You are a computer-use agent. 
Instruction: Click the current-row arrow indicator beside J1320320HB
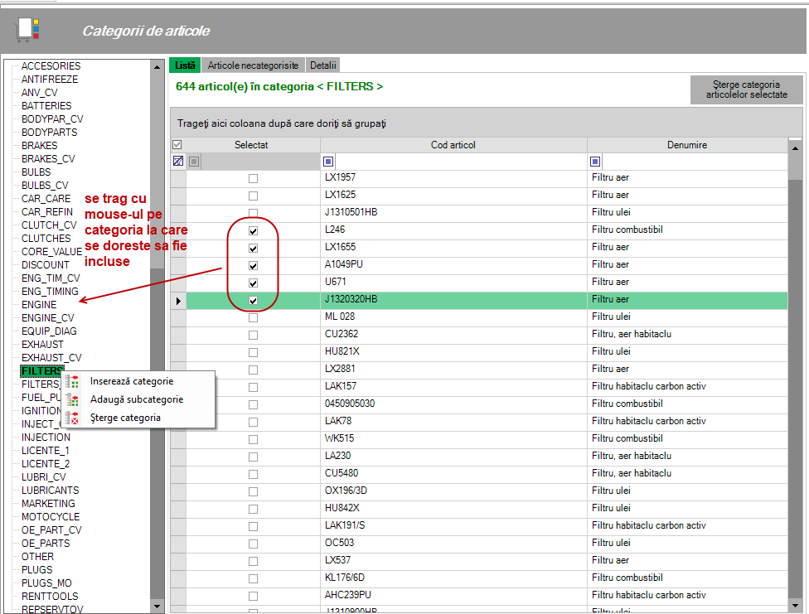click(178, 300)
